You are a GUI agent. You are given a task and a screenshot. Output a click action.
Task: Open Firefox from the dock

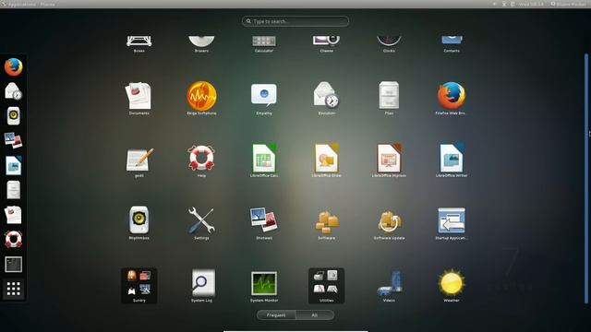pos(14,67)
